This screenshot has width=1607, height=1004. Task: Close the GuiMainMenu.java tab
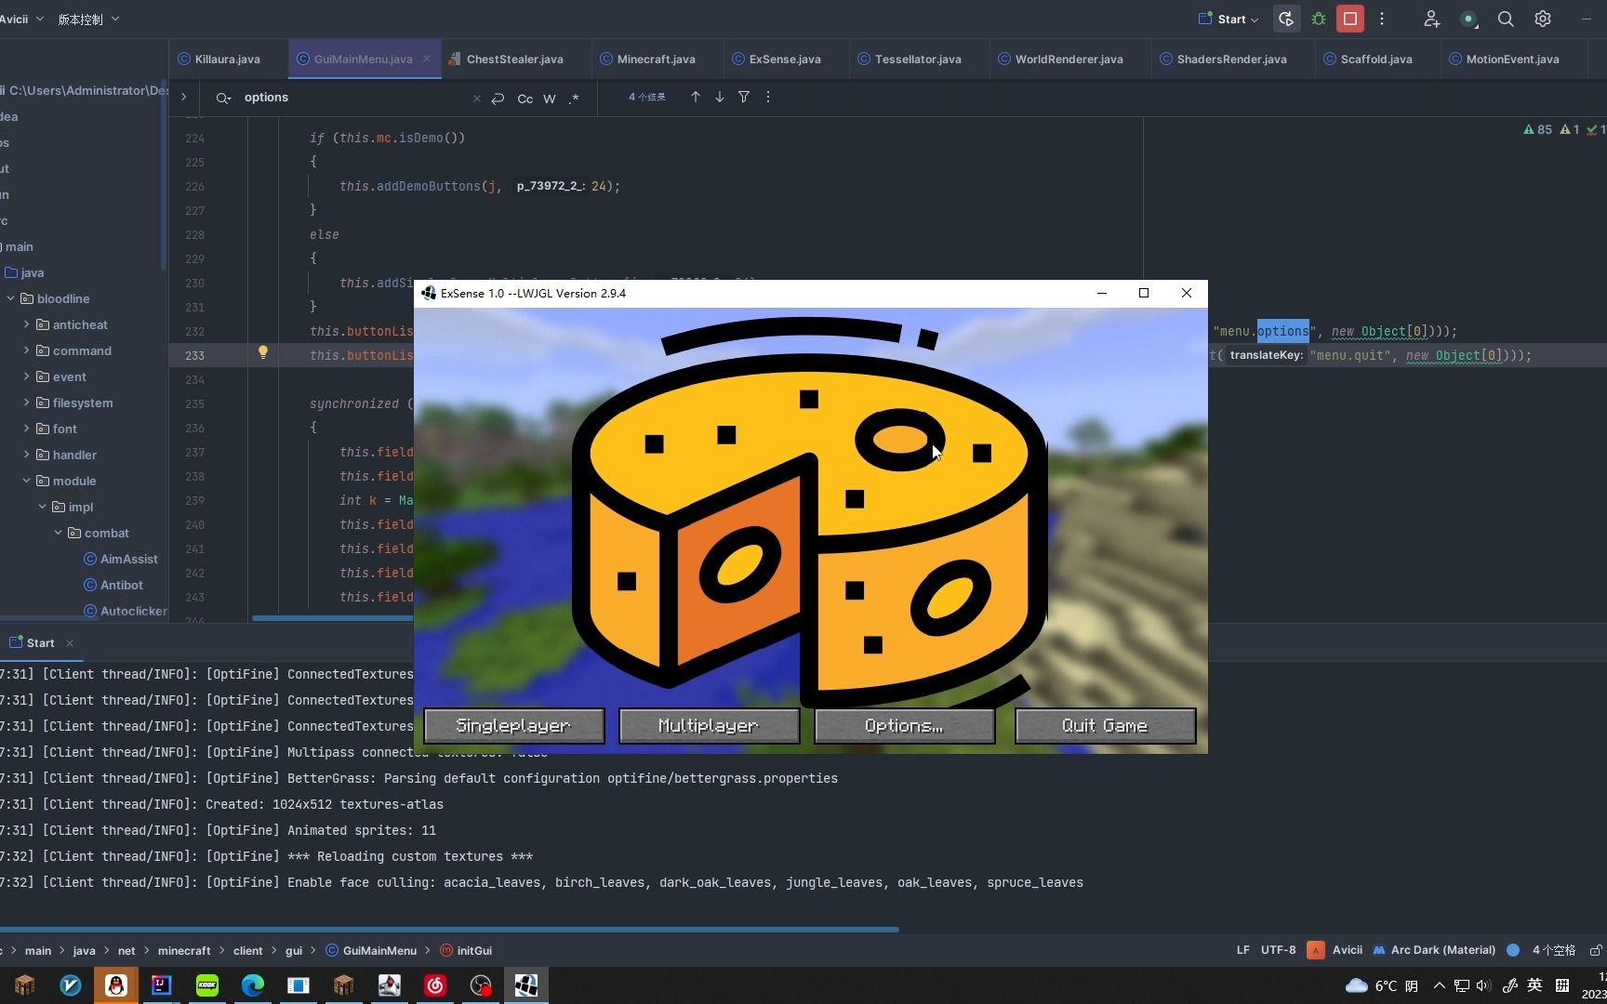coord(427,59)
